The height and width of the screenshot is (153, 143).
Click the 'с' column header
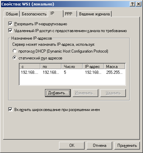point(30,66)
